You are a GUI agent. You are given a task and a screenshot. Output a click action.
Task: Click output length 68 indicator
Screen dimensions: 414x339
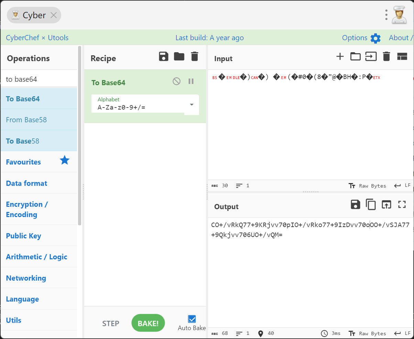pos(220,333)
